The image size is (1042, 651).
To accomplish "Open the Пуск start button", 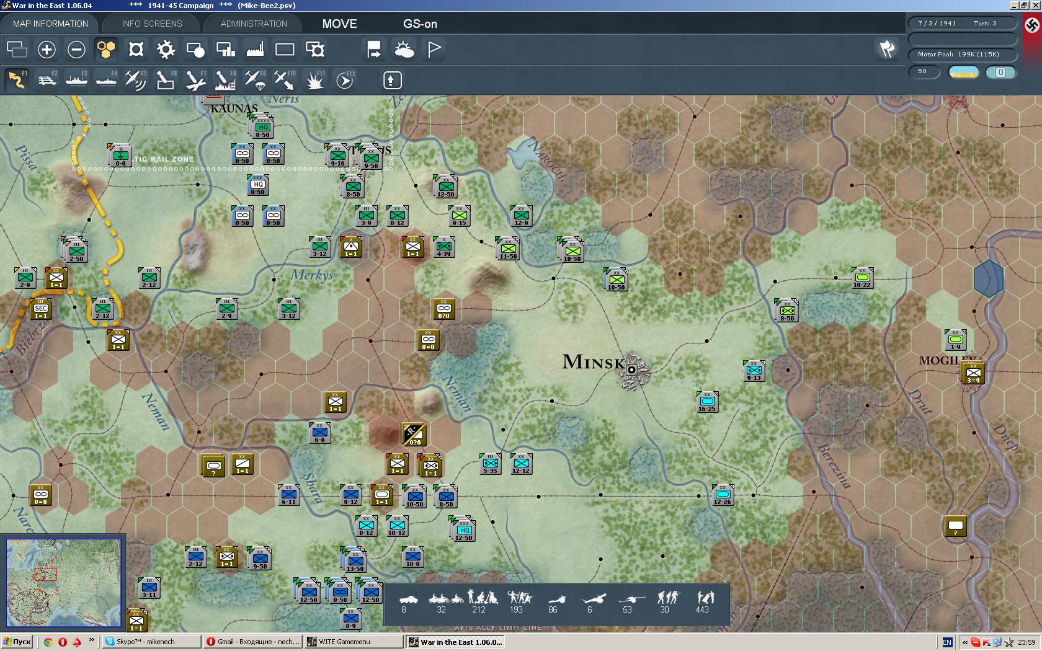I will pos(17,642).
